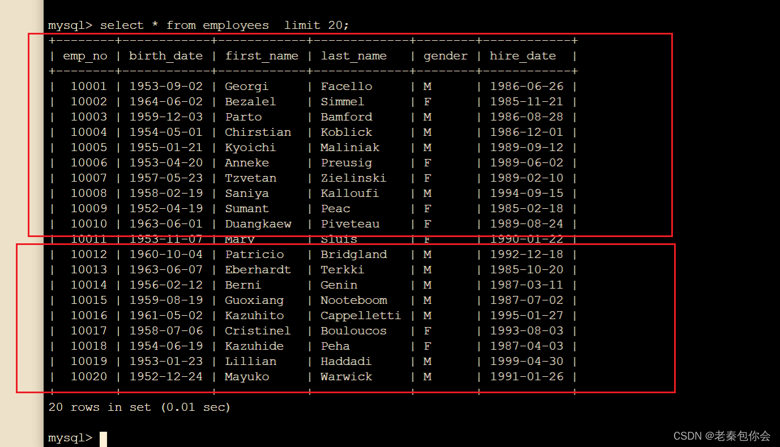Click the SQL command text 'select * from employees limit 20;'

225,25
